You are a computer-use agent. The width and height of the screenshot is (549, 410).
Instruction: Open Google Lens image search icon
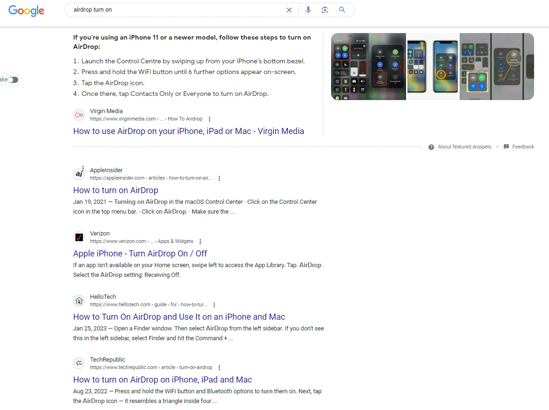pyautogui.click(x=325, y=10)
